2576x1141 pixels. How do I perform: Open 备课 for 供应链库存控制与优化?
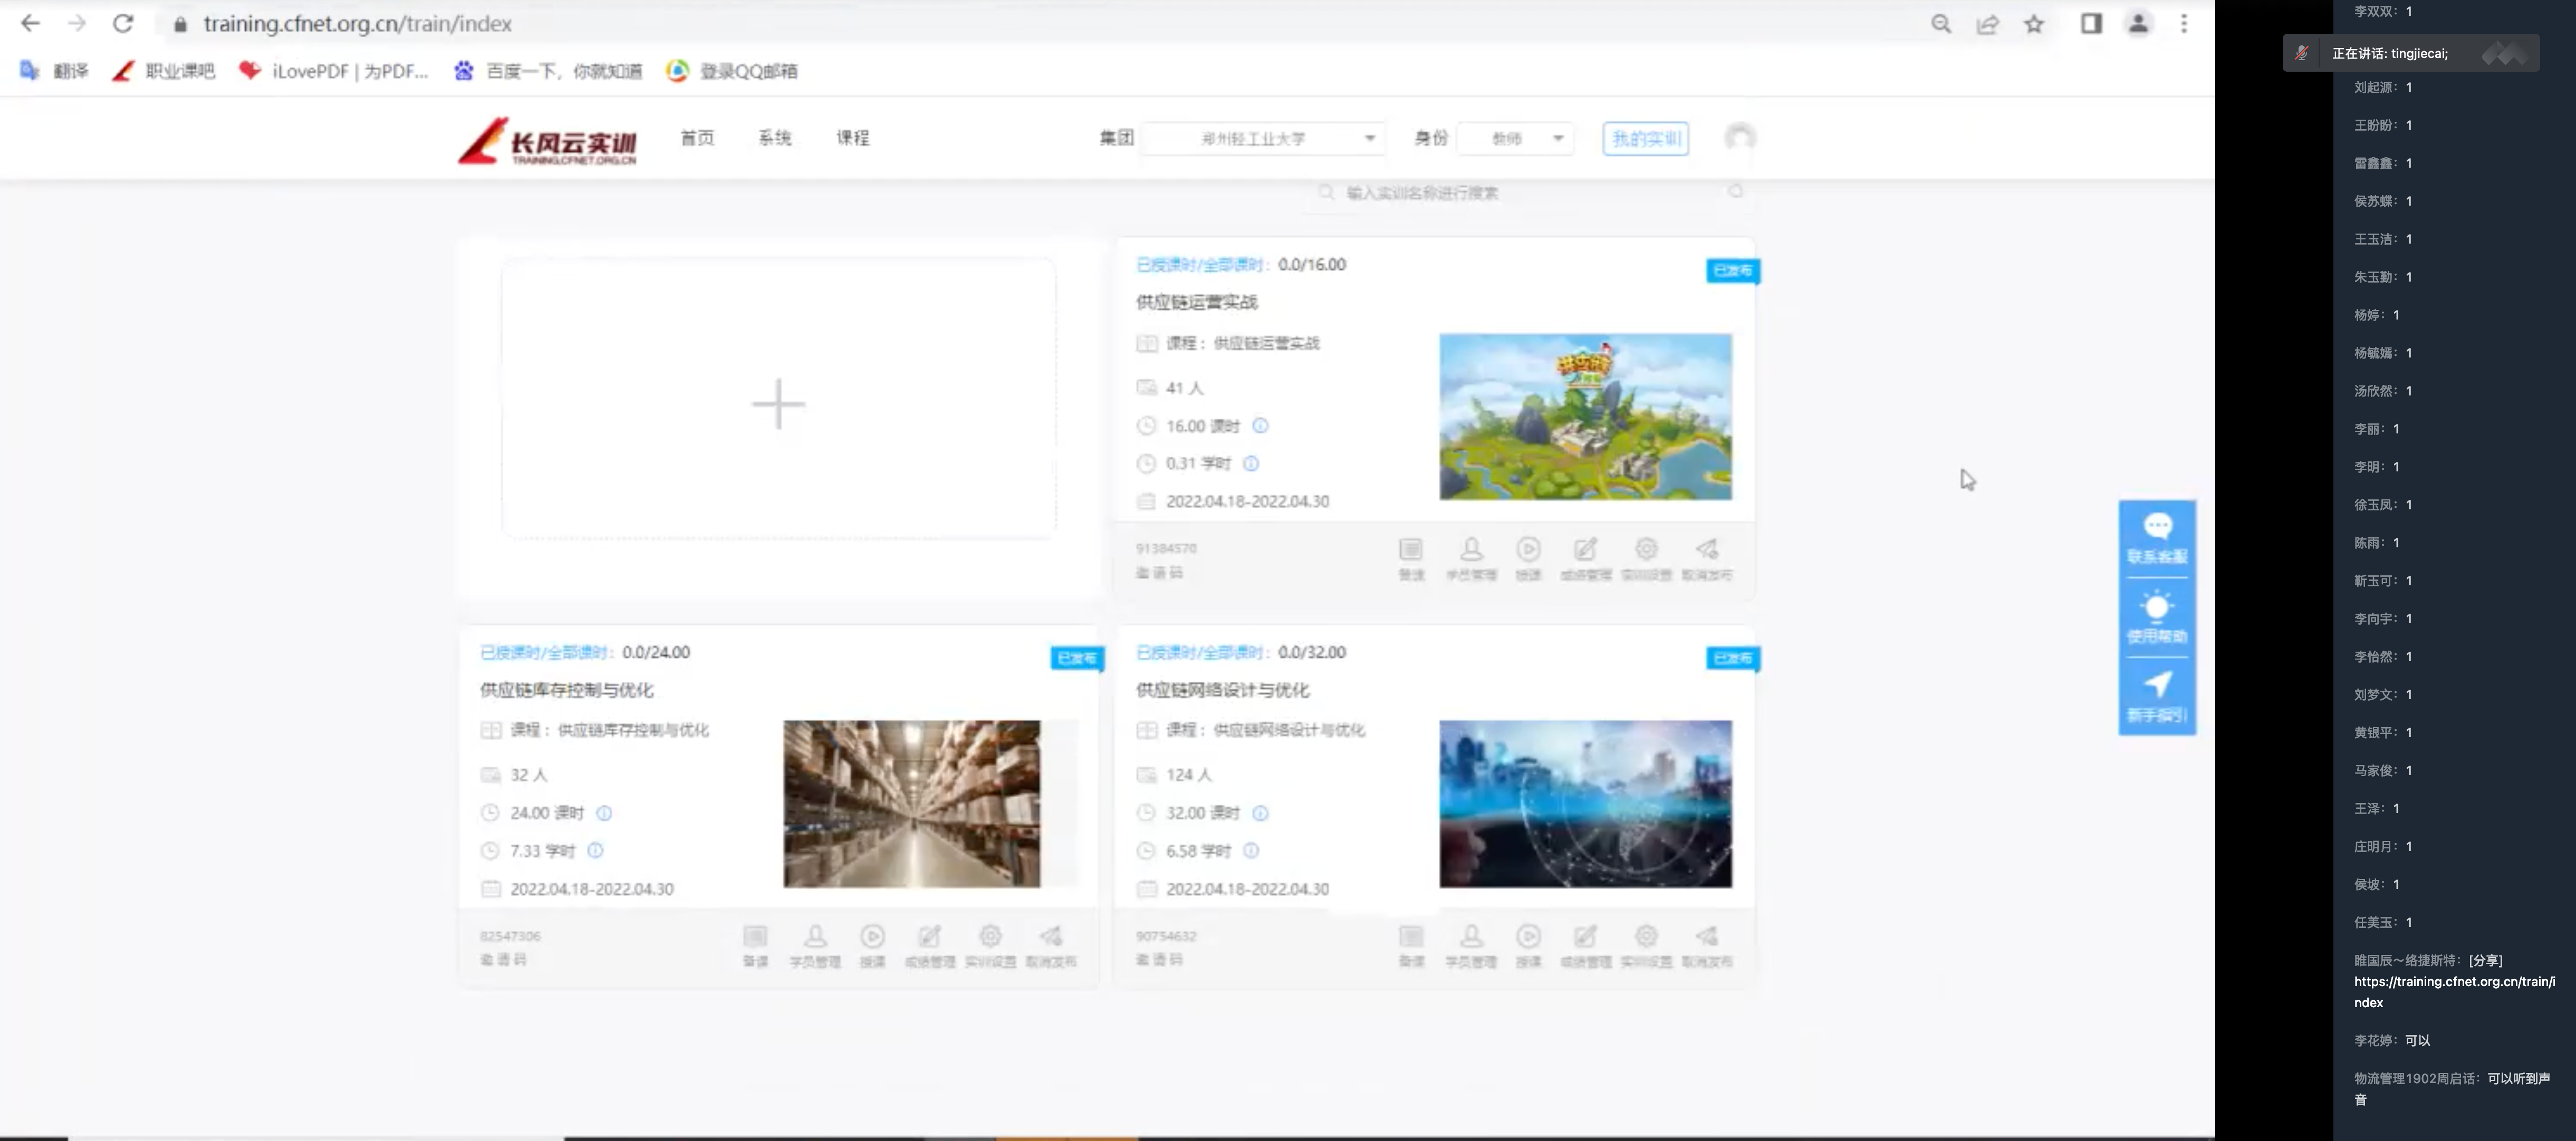coord(755,945)
